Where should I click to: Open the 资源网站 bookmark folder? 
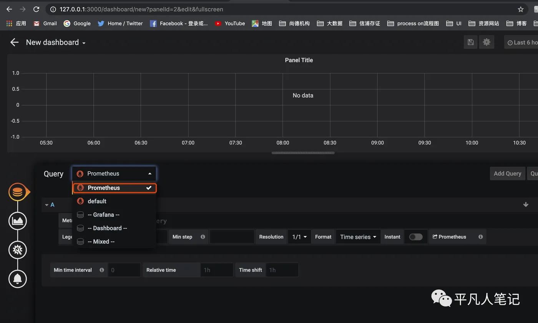(484, 23)
